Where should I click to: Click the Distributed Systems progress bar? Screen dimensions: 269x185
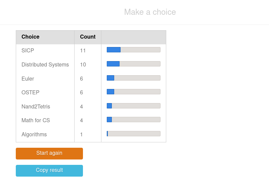pos(134,64)
